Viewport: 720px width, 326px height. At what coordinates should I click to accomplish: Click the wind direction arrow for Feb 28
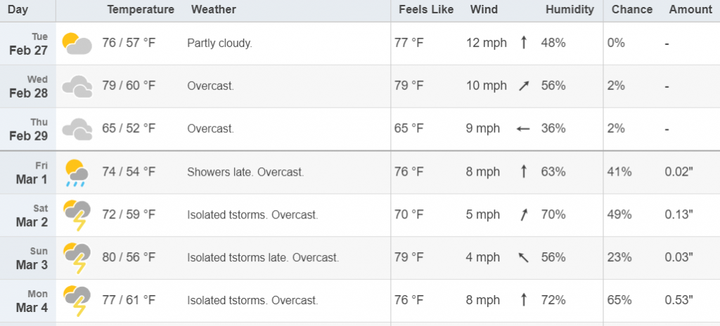point(523,86)
